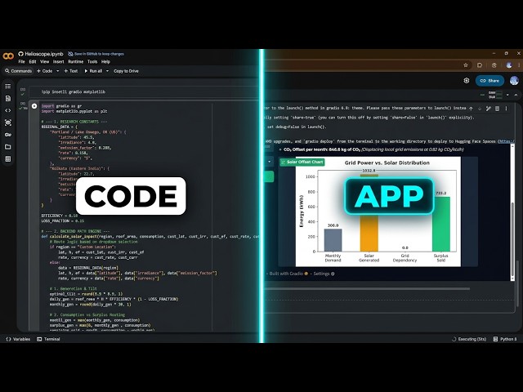Click the Executing status indicator

(468, 339)
